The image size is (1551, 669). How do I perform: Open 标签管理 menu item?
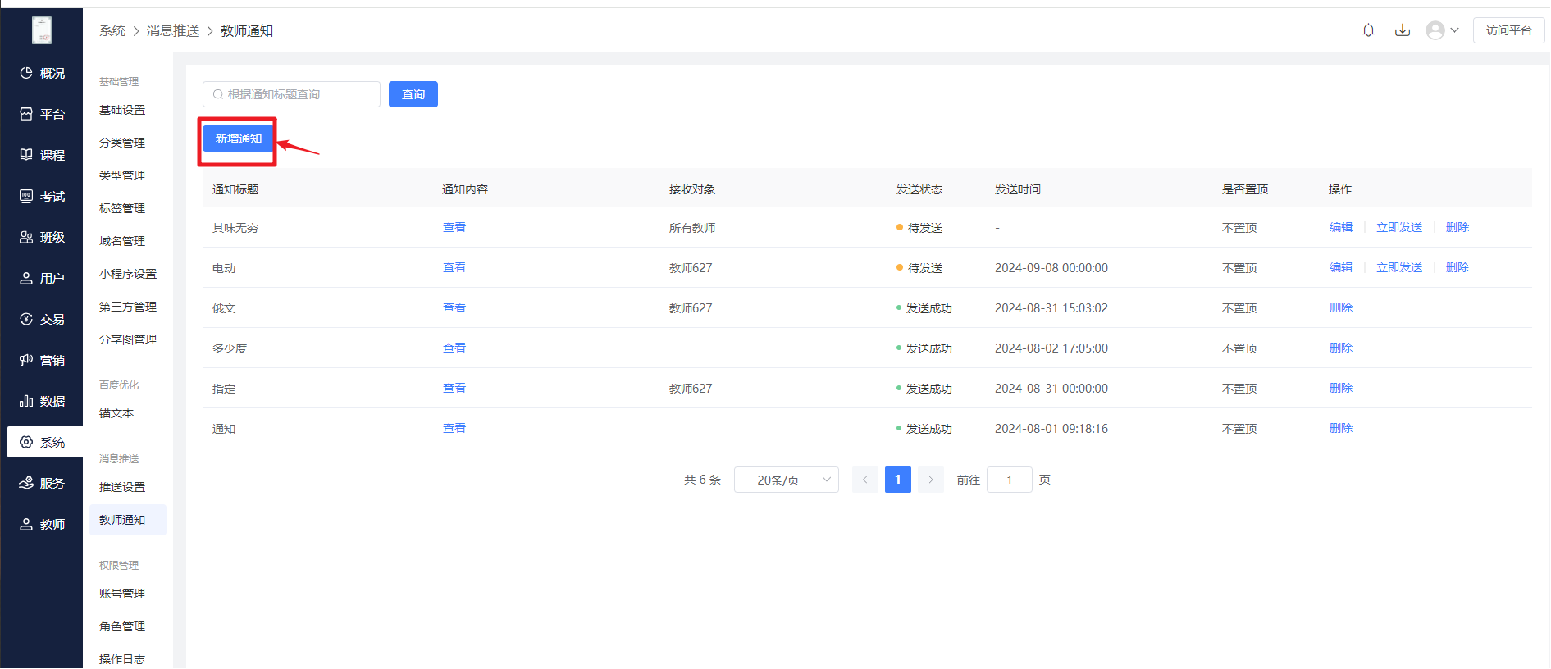pyautogui.click(x=122, y=208)
